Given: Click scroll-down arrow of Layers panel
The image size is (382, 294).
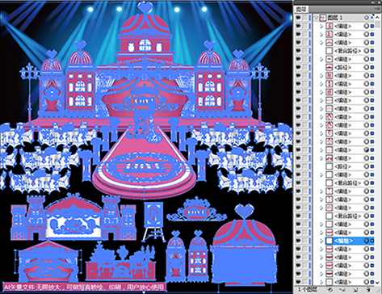Looking at the screenshot, I should click(378, 282).
